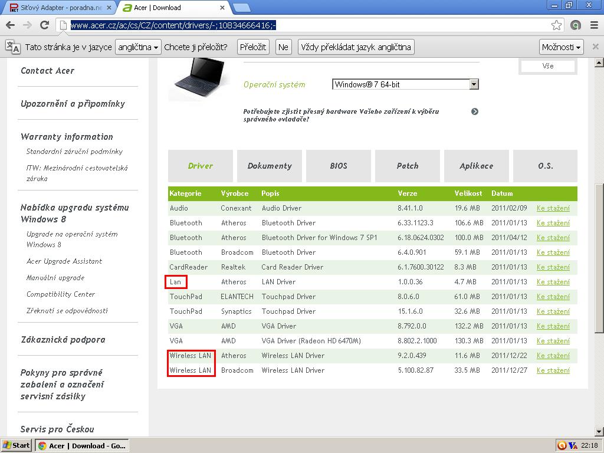Open the Operační systém Windows 7 64-bit dropdown
Image resolution: width=604 pixels, height=453 pixels.
405,84
